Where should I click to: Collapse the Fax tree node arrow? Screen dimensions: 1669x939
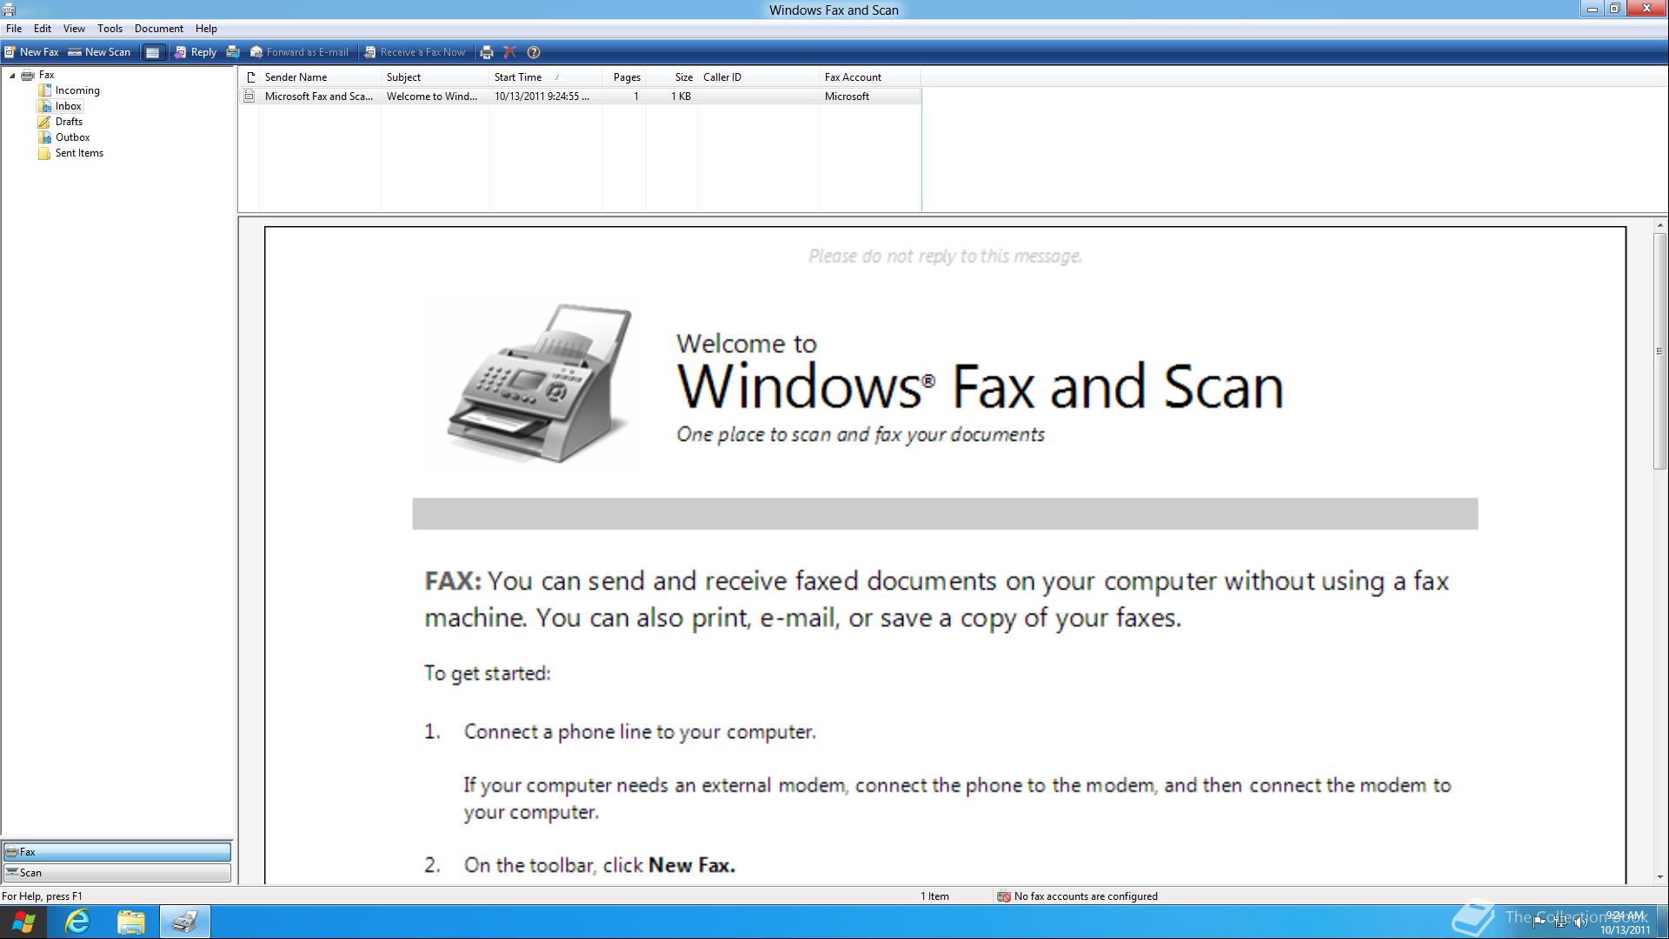tap(12, 76)
